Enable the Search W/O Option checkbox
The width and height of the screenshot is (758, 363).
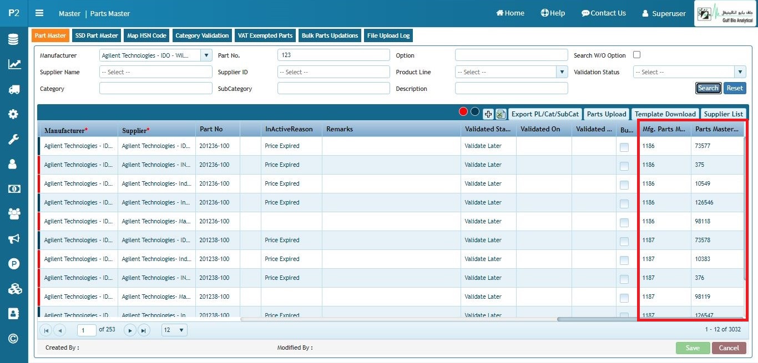637,54
